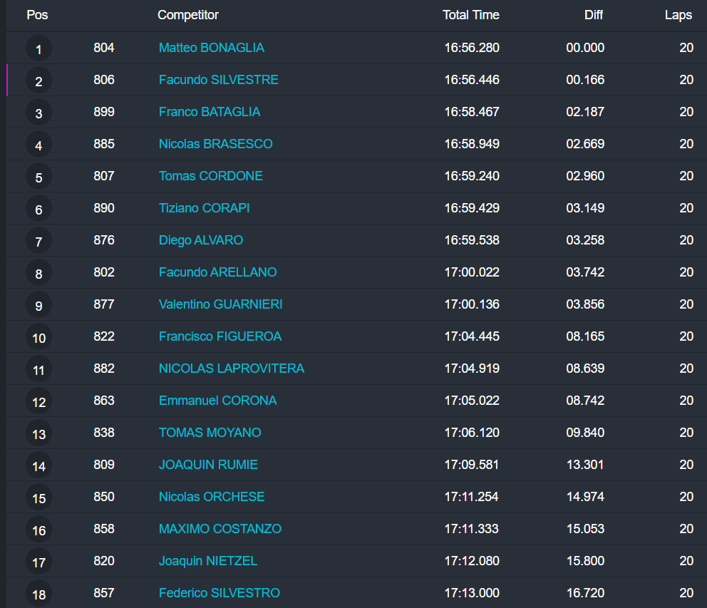
Task: Click the position 16 circle badge
Action: point(38,530)
